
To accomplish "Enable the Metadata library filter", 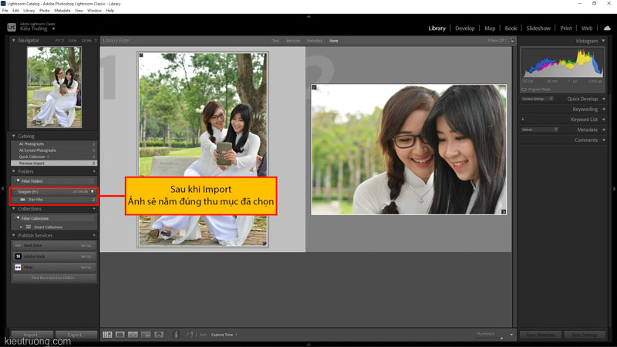I will [x=315, y=41].
